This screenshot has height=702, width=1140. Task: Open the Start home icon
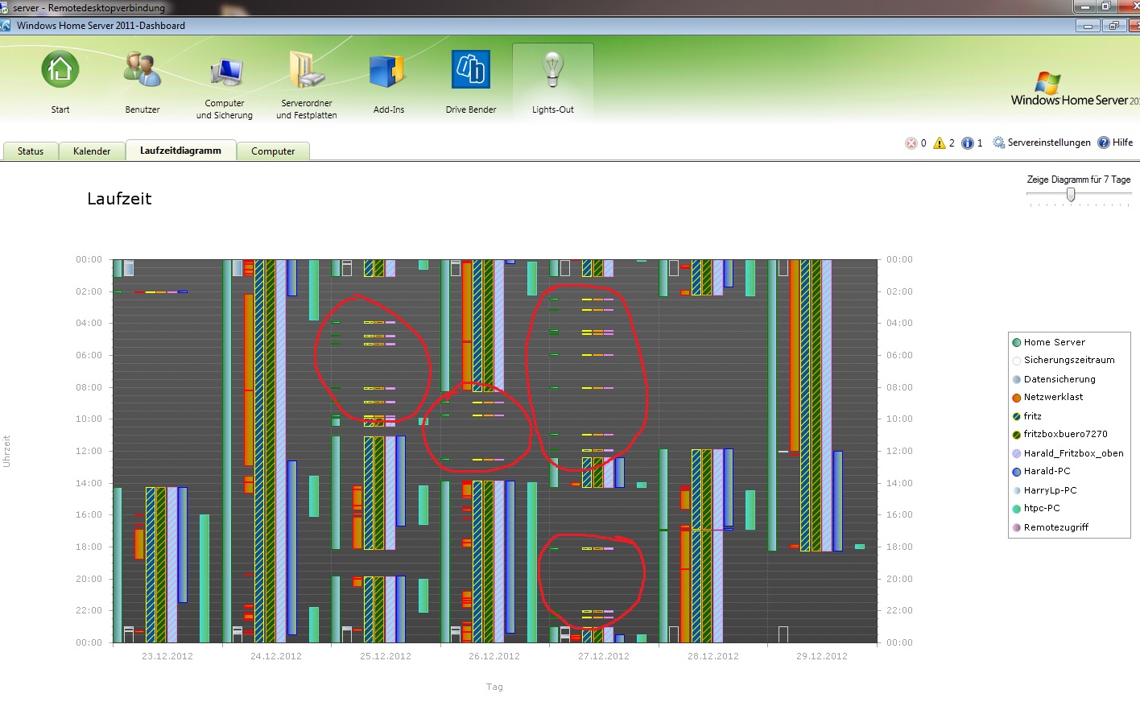coord(60,71)
